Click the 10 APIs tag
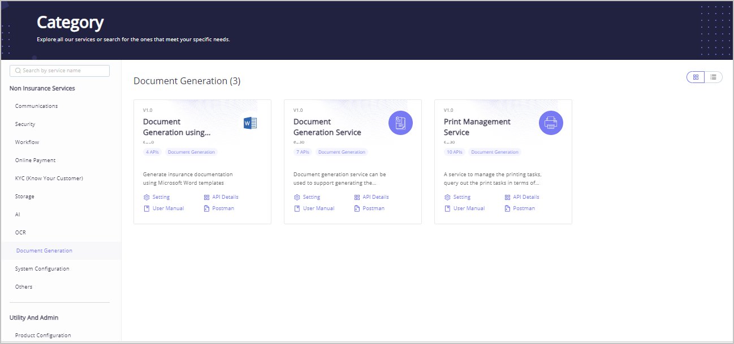The image size is (734, 344). tap(454, 152)
